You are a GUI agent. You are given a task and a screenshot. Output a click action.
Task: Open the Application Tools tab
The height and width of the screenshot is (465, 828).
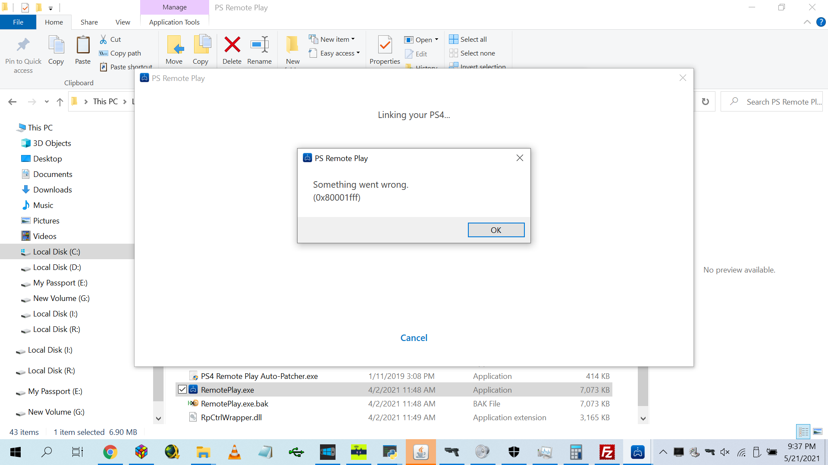click(x=174, y=22)
